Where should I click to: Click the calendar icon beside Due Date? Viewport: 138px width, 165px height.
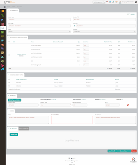point(75,26)
